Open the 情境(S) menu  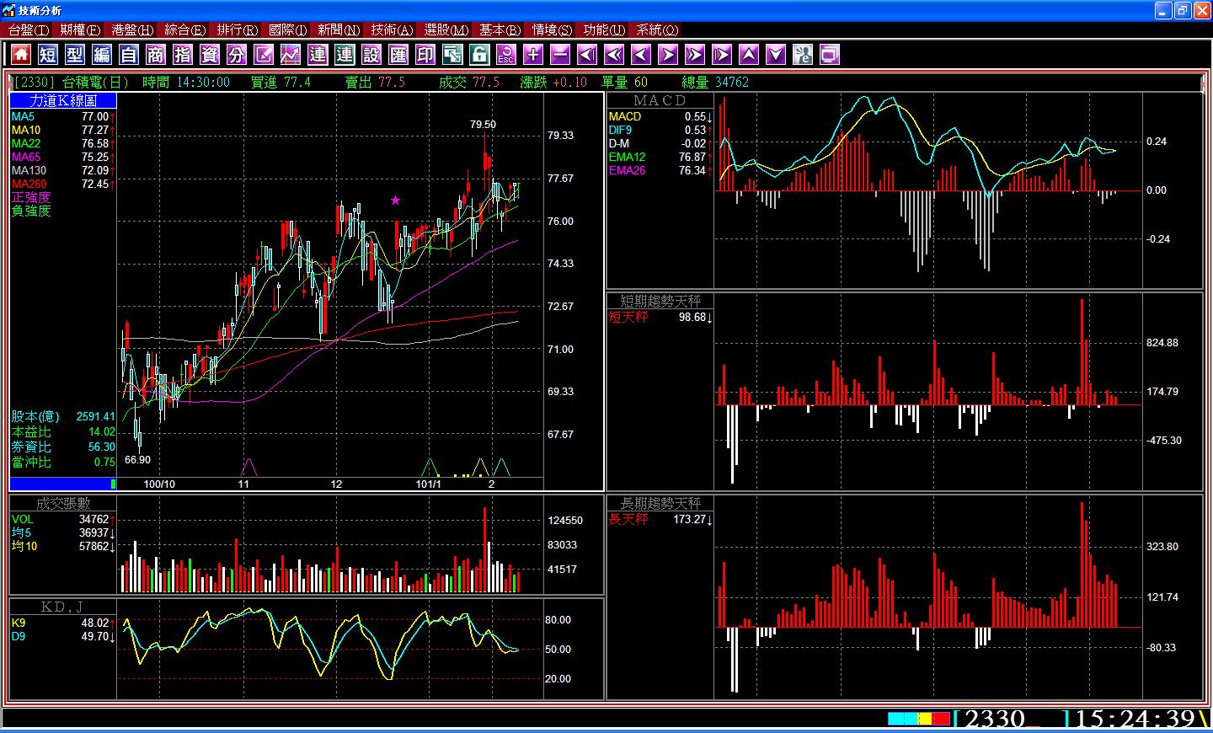[552, 29]
